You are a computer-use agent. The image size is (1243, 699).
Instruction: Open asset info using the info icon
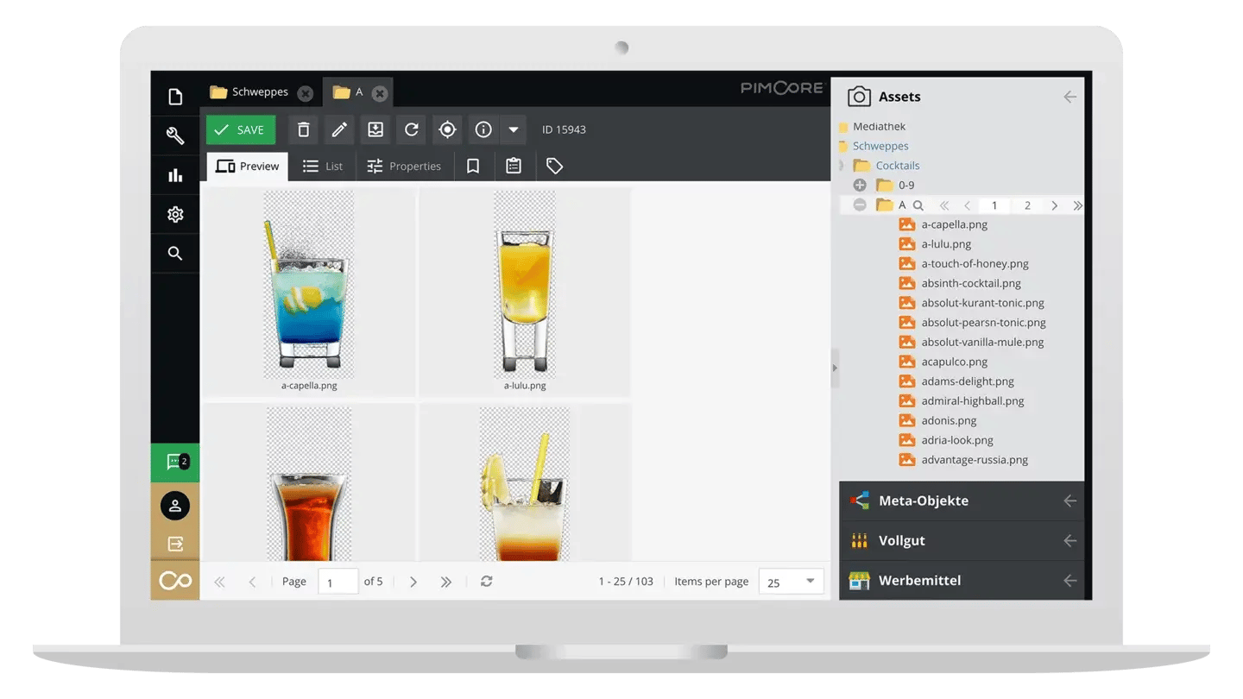click(483, 129)
